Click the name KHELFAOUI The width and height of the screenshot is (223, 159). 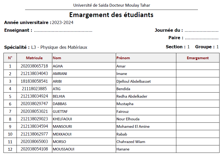(x=62, y=119)
